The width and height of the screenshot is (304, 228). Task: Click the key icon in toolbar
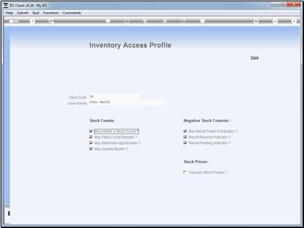[13, 21]
